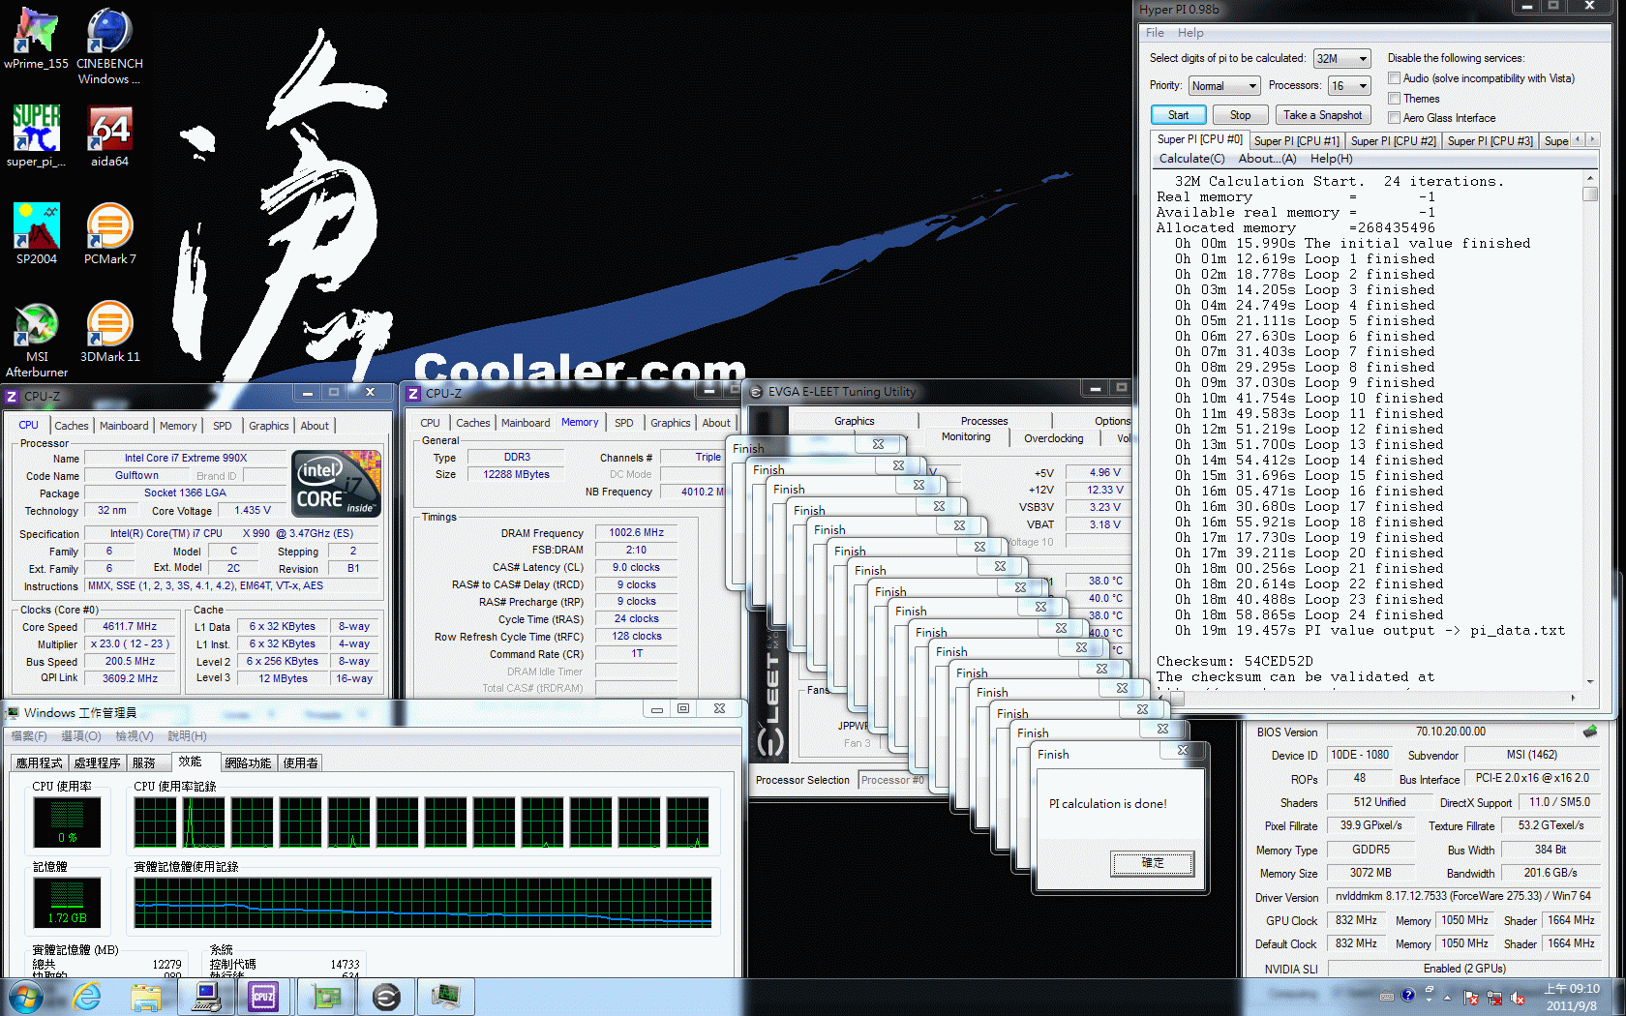Open the Calculate(C) menu in Super PI
This screenshot has height=1016, width=1626.
(1191, 159)
